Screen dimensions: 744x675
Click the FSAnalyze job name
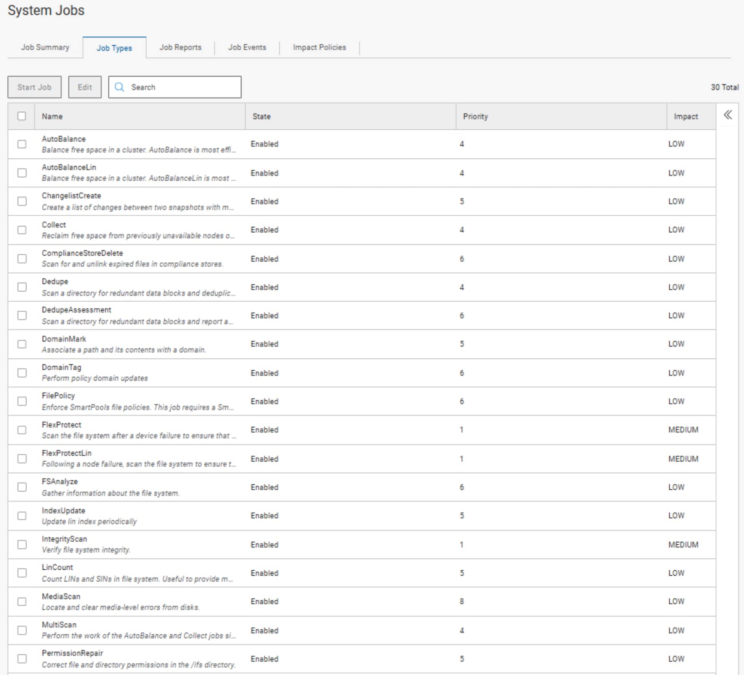[x=60, y=482]
